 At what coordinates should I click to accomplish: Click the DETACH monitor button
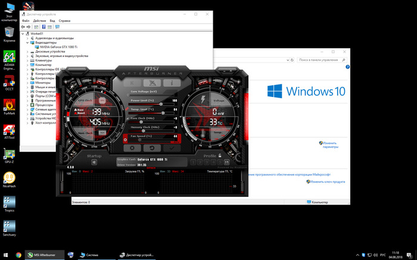[x=152, y=168]
